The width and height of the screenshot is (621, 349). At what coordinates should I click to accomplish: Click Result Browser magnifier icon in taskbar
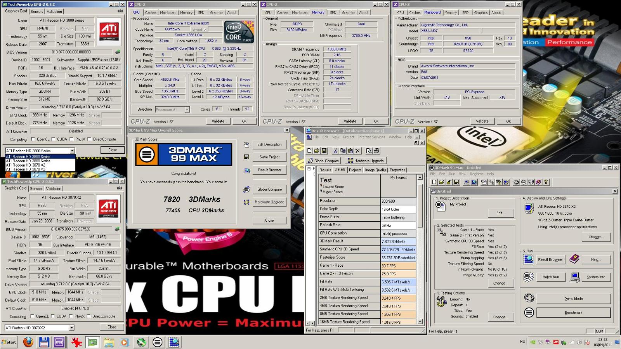click(174, 342)
